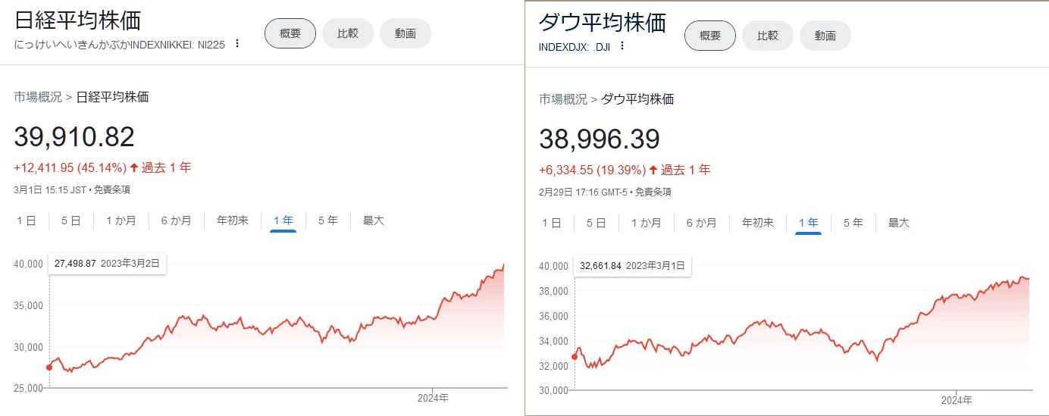The height and width of the screenshot is (416, 1049).
Task: Switch to the Dow 動画 tab
Action: point(825,36)
